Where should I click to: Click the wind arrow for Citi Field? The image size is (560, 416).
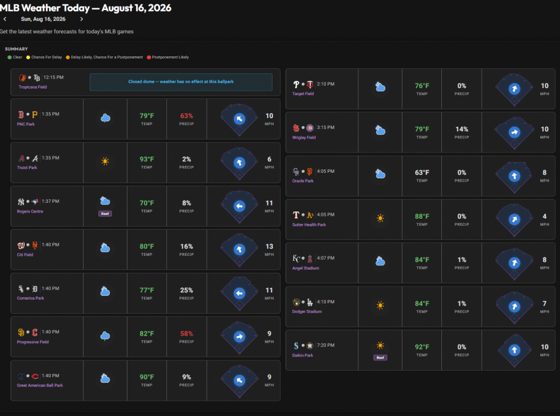(x=240, y=250)
